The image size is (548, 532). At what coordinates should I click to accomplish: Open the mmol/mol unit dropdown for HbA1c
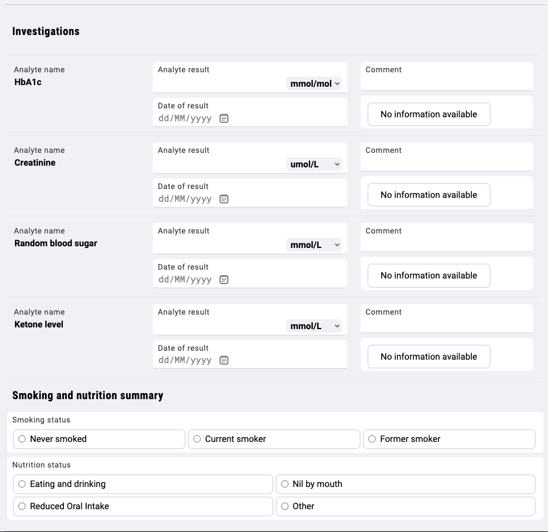click(x=315, y=83)
